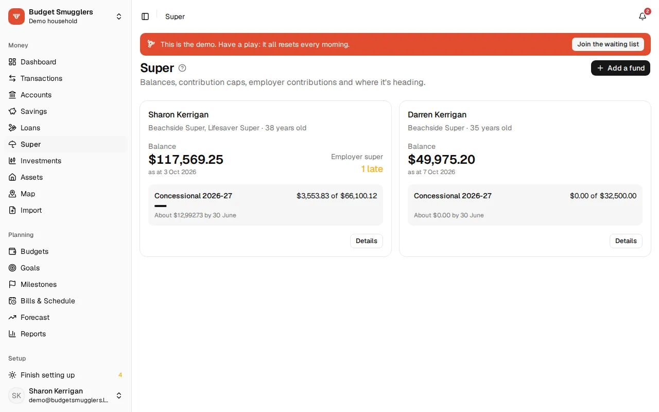Screen dimensions: 659x412
Task: Click the 1 late employer super warning
Action: pyautogui.click(x=372, y=169)
